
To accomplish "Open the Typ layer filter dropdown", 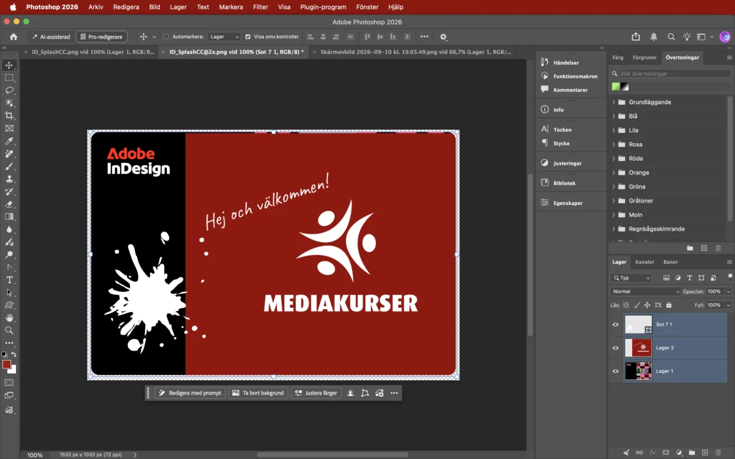I will [x=631, y=278].
